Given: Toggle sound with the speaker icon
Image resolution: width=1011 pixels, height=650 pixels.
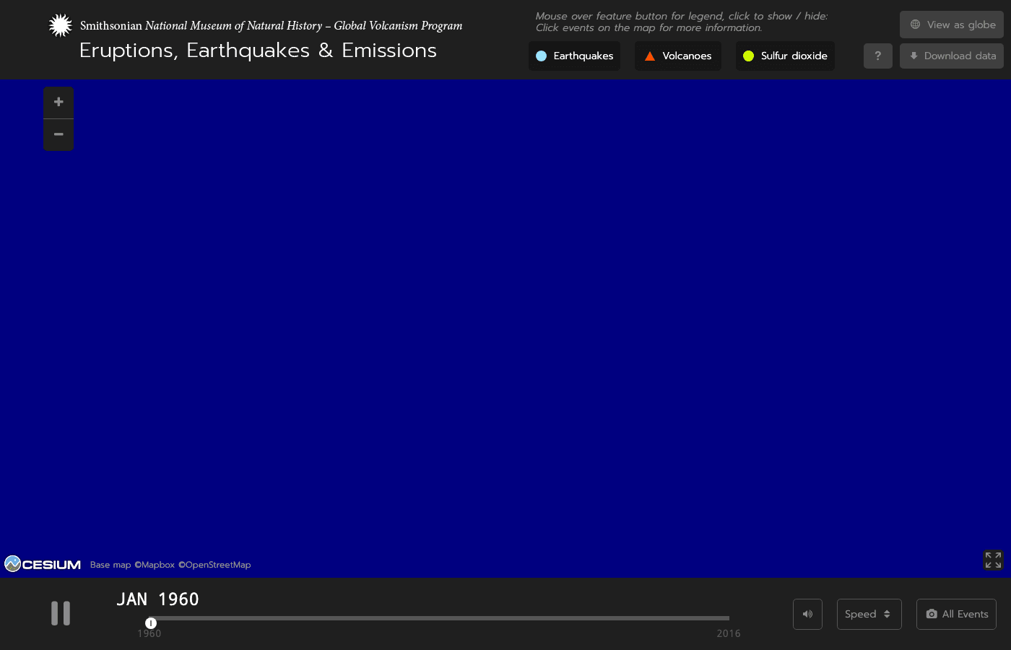Looking at the screenshot, I should click(x=807, y=614).
